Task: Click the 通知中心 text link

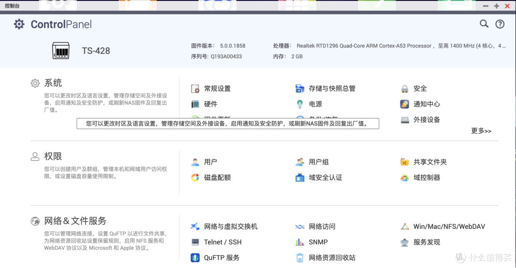Action: pos(427,104)
